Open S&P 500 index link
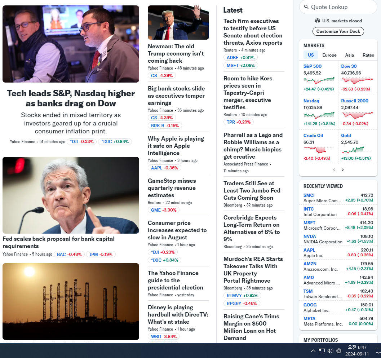Viewport: 381px width, 358px height. pyautogui.click(x=312, y=66)
